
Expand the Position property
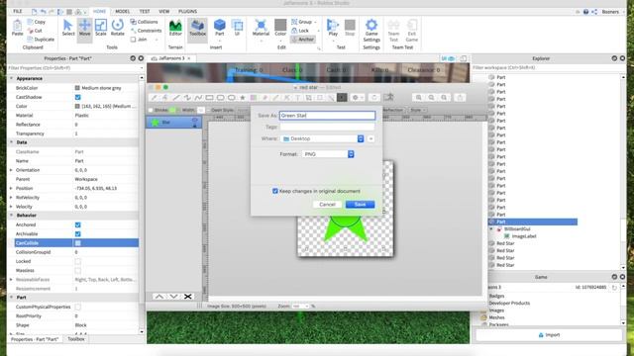tap(11, 189)
